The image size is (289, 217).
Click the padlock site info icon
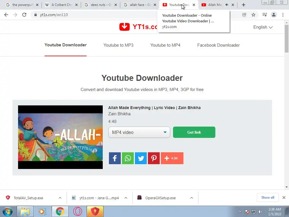[35, 15]
